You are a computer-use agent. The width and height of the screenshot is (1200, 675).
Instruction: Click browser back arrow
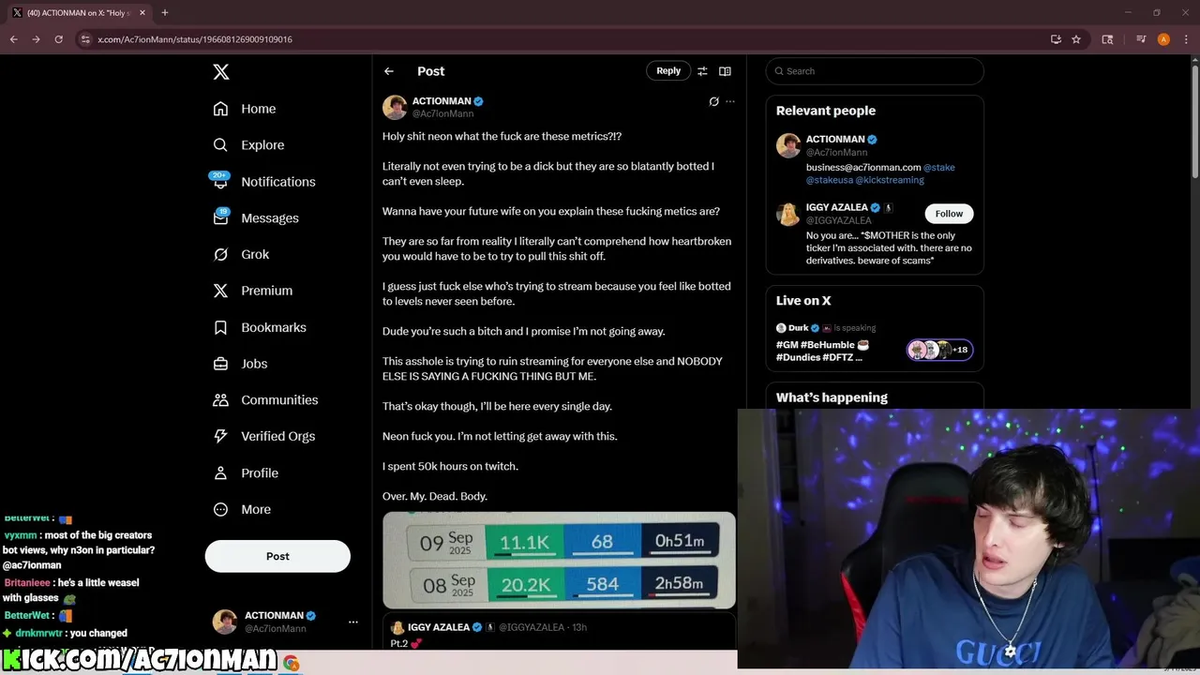13,39
